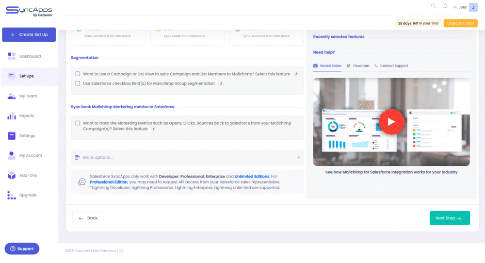Viewport: 485px width, 263px height.
Task: Open Dashboard in the sidebar
Action: pos(30,56)
